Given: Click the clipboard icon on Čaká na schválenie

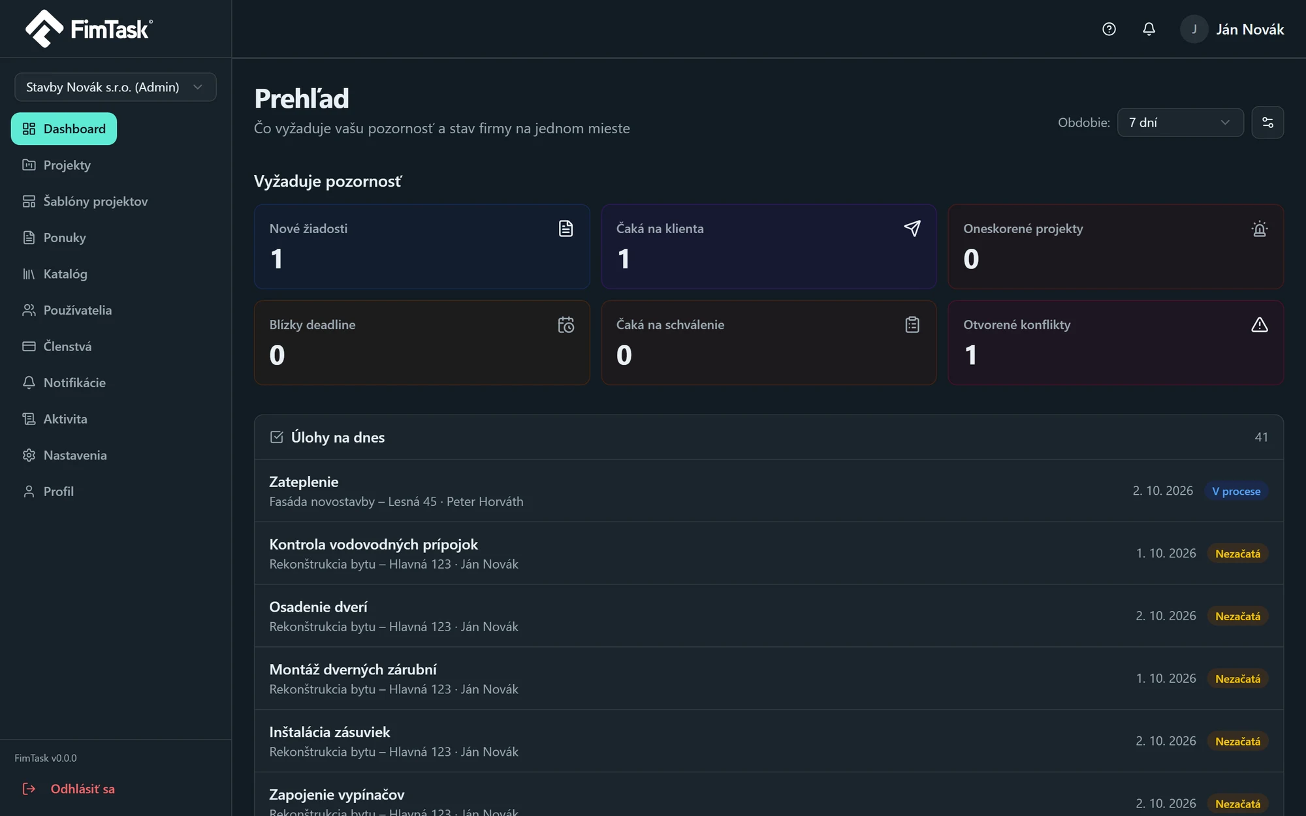Looking at the screenshot, I should click(x=912, y=324).
